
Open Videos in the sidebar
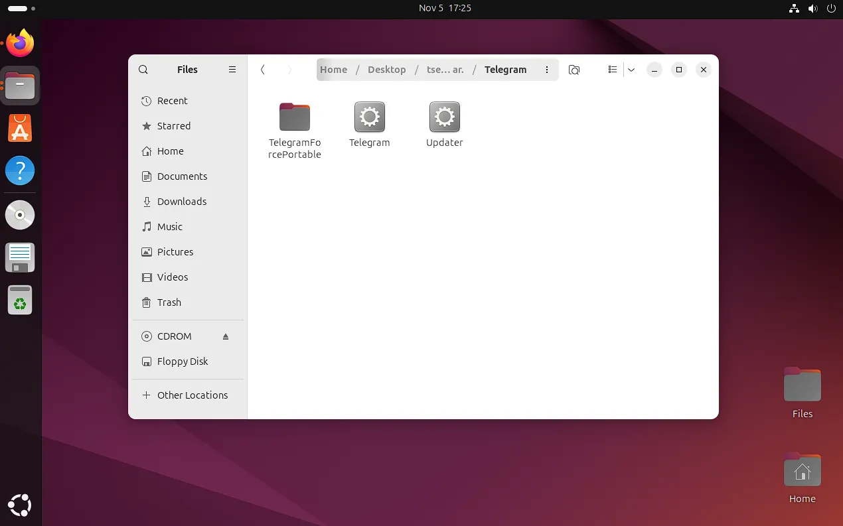tap(188, 277)
